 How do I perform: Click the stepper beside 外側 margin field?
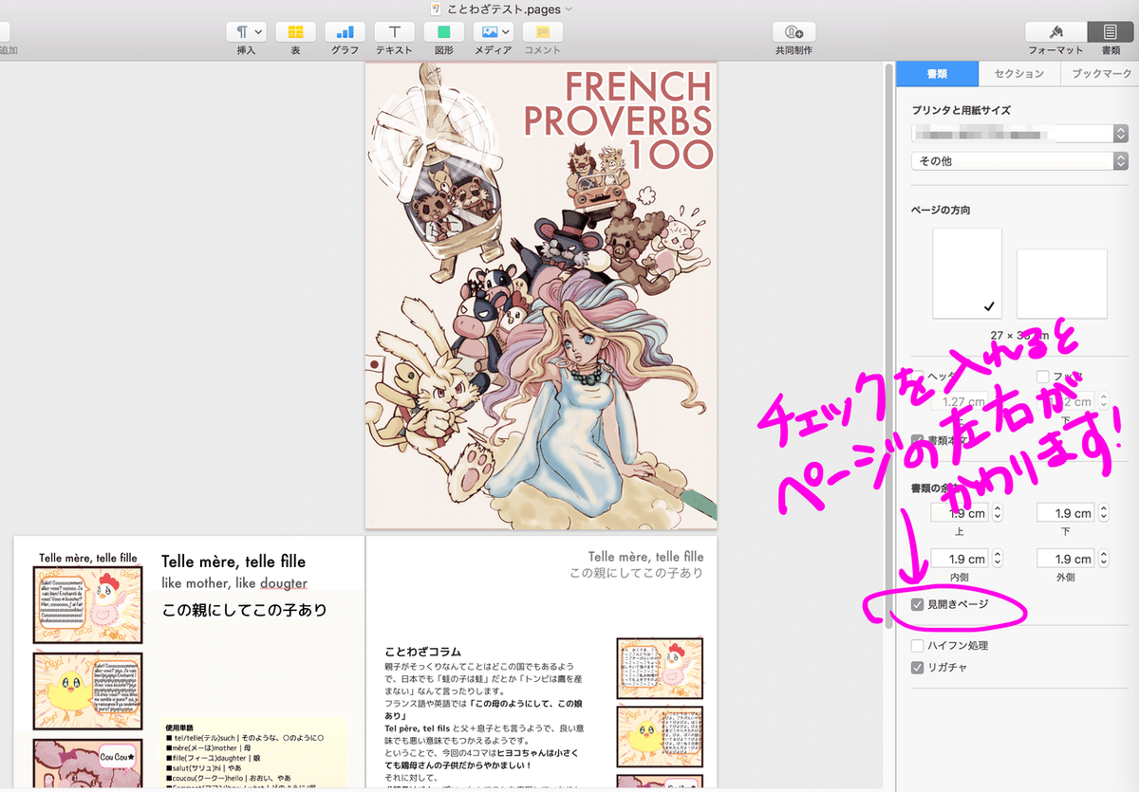pyautogui.click(x=1103, y=559)
